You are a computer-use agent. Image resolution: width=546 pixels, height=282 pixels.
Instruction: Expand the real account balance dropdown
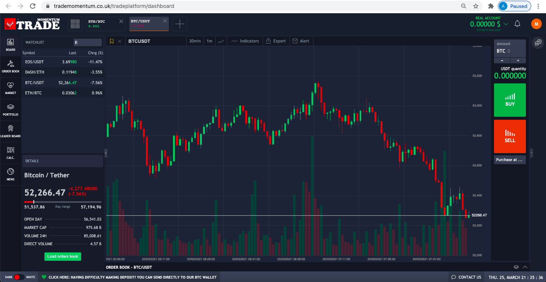tap(505, 24)
